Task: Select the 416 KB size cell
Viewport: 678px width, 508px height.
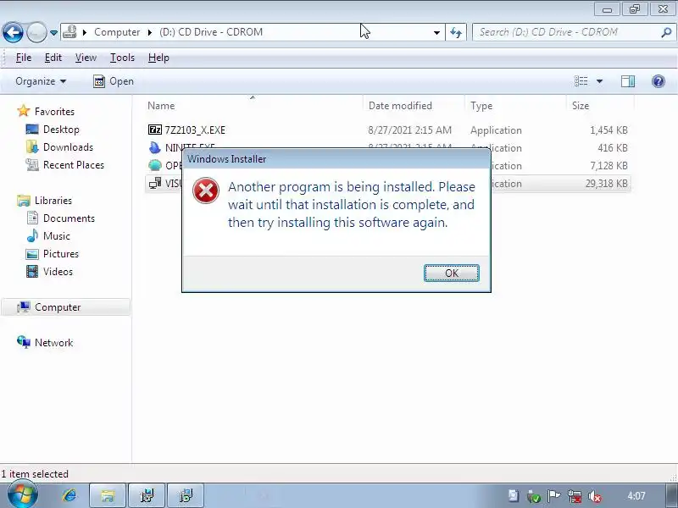Action: [613, 147]
